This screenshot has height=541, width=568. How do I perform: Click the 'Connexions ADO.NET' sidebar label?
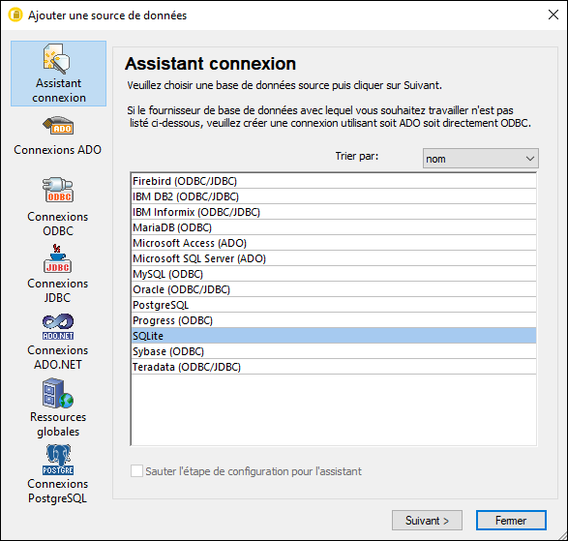point(58,357)
